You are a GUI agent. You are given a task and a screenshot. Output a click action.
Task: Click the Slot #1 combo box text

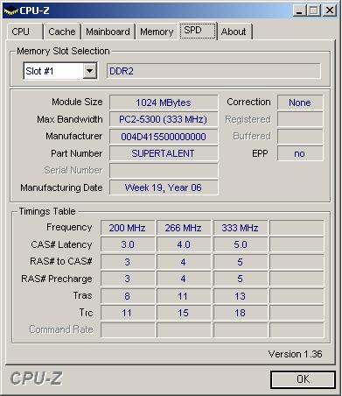(39, 71)
